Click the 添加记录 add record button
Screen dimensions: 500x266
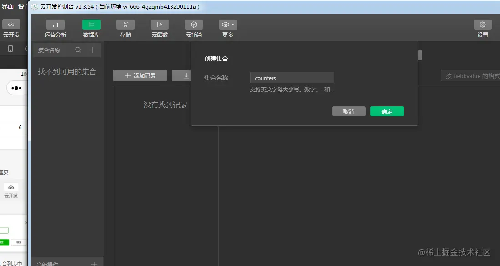point(140,75)
